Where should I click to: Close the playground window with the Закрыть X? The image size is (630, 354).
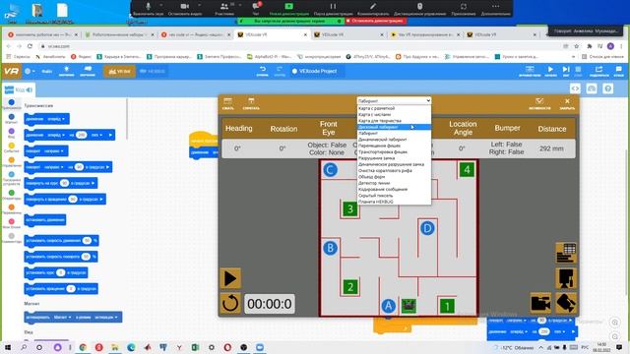(567, 103)
